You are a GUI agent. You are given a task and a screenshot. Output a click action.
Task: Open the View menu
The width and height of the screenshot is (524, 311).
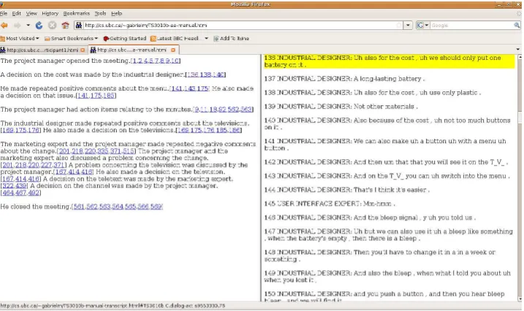pos(31,13)
